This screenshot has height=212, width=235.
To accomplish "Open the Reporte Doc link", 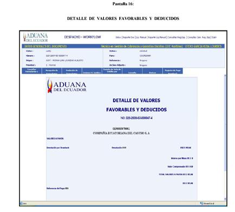I will click(x=128, y=37).
